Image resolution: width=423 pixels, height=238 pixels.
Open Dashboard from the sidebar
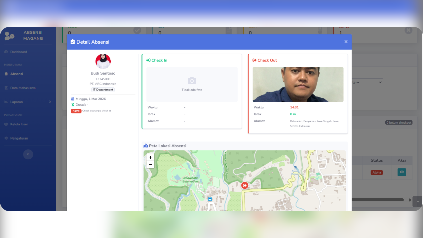pyautogui.click(x=19, y=52)
